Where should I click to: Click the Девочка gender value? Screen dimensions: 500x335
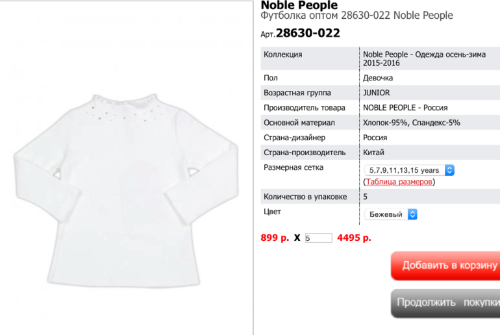378,78
